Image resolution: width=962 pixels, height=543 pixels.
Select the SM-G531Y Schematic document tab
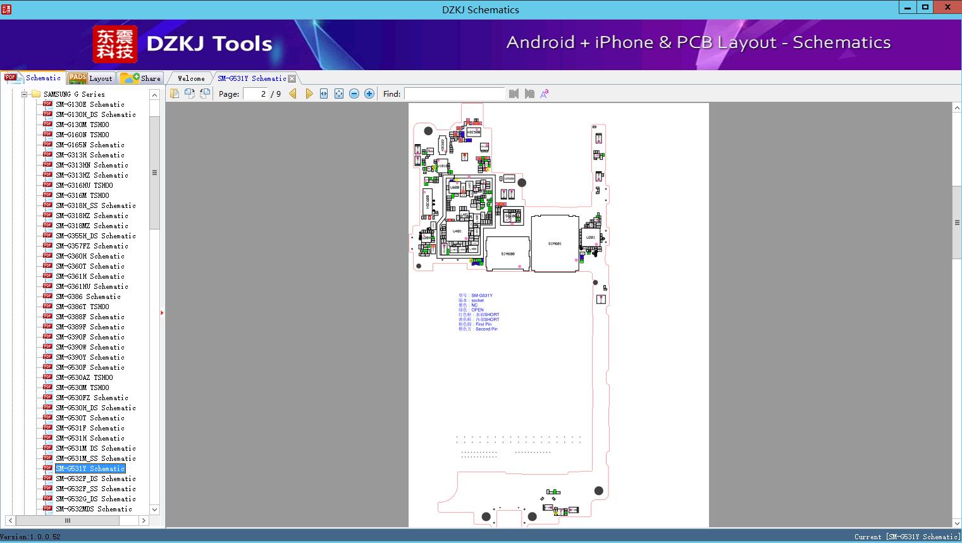(x=252, y=78)
